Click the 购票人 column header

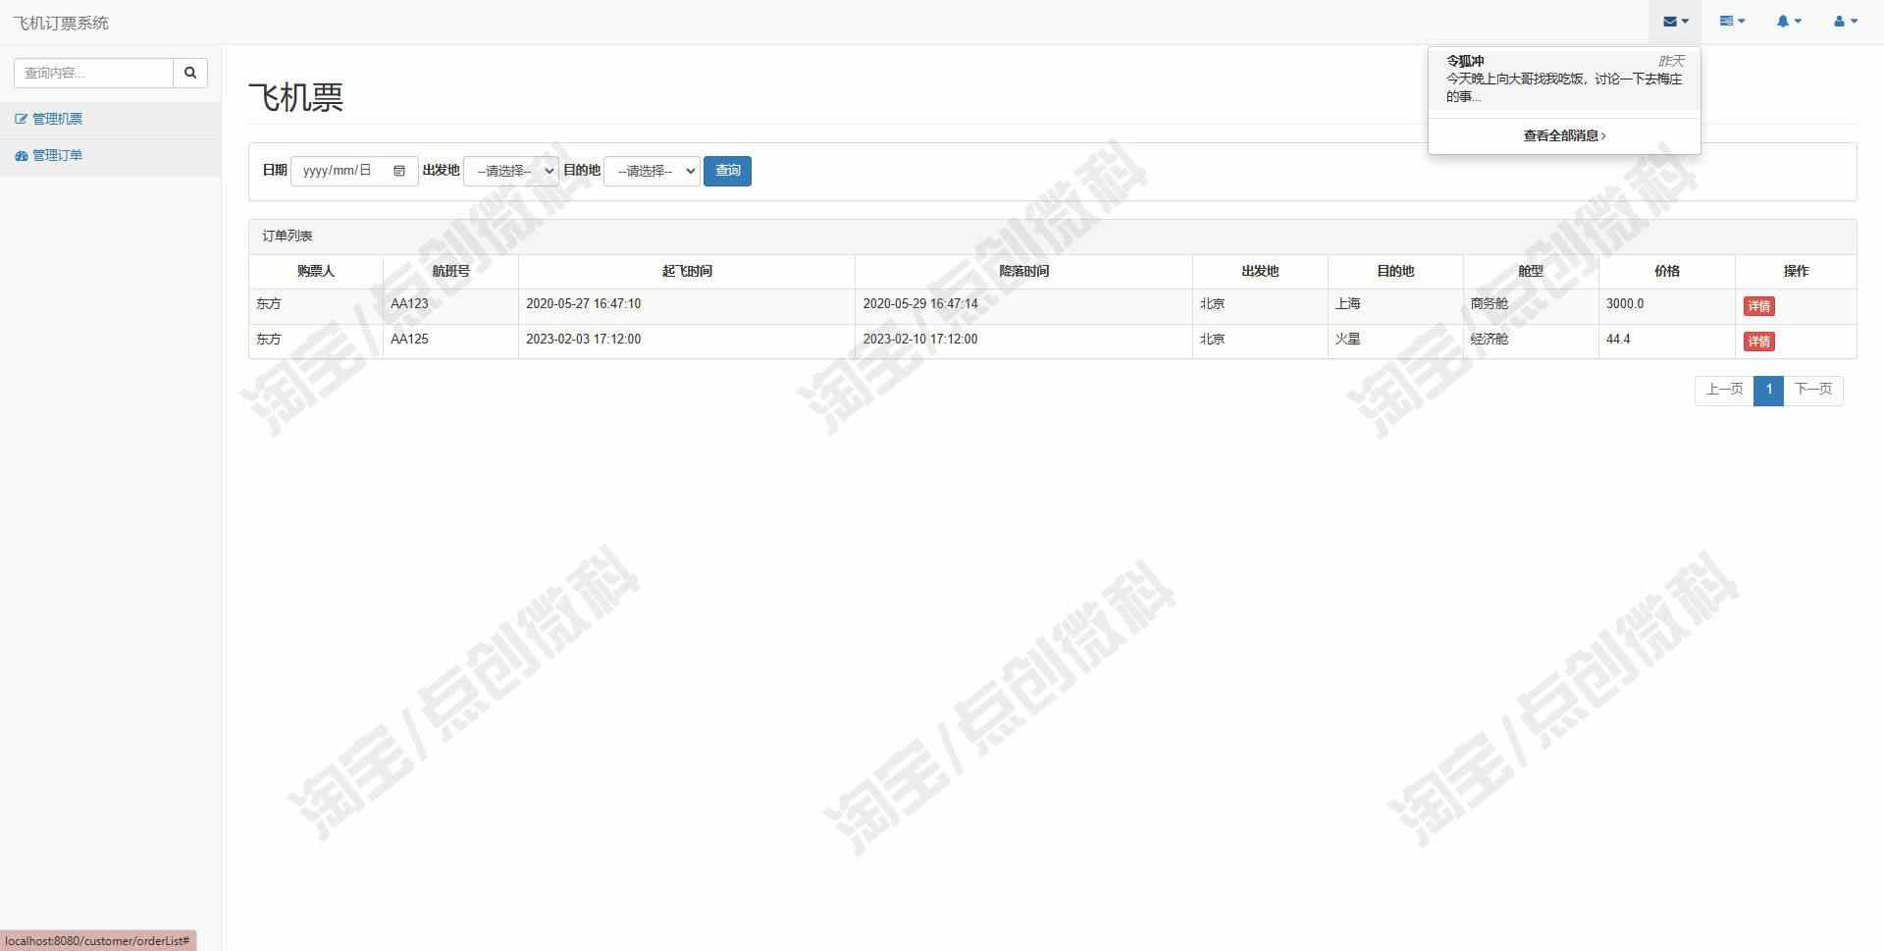pos(316,271)
